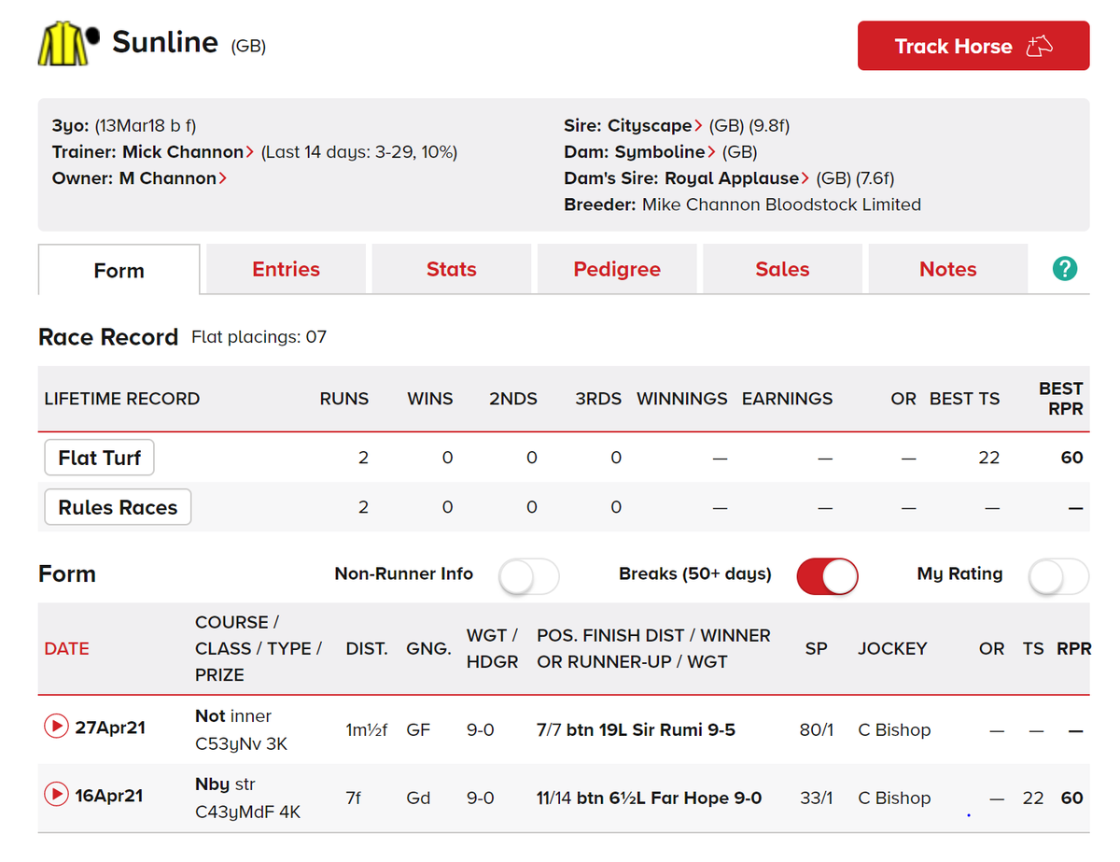The width and height of the screenshot is (1120, 862).
Task: Open the Pedigree tab
Action: [617, 269]
